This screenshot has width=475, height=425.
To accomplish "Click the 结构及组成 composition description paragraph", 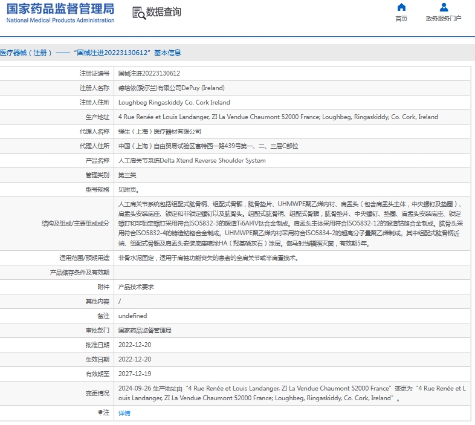I will (289, 224).
